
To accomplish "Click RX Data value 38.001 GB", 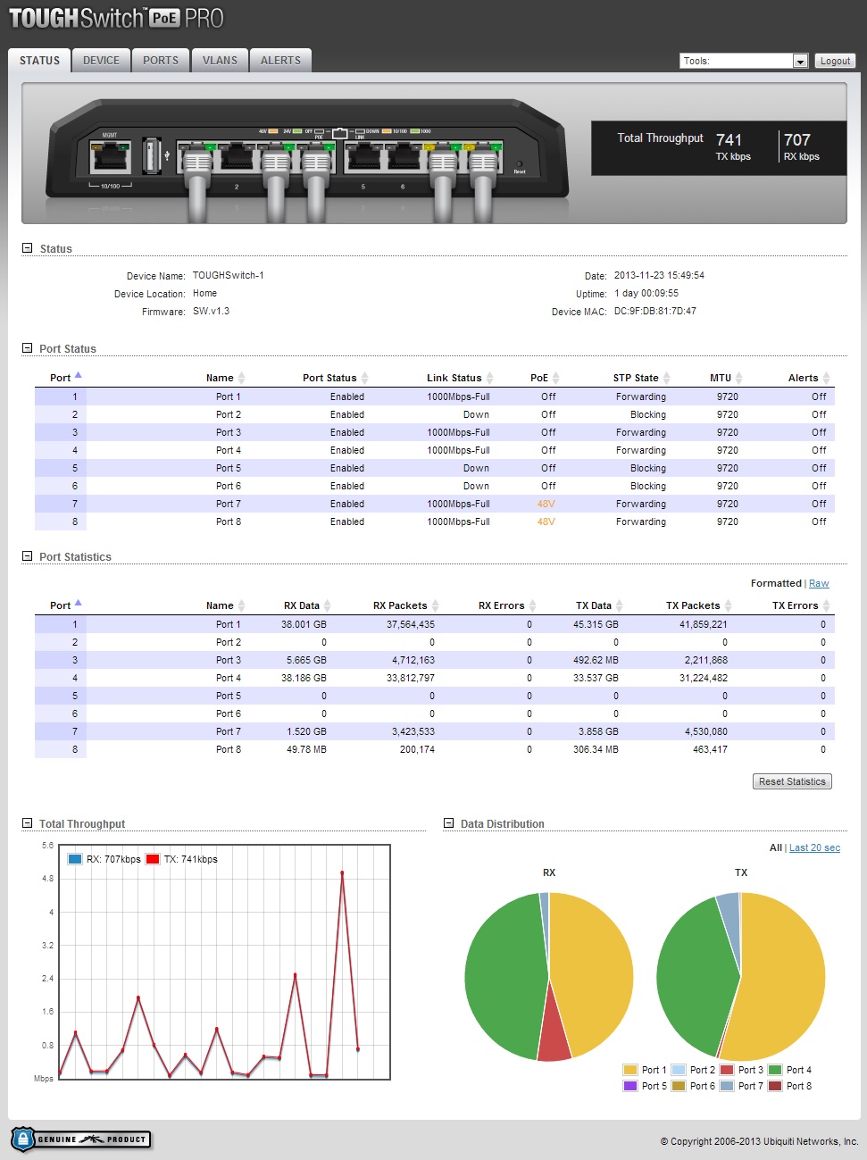I will (x=304, y=624).
